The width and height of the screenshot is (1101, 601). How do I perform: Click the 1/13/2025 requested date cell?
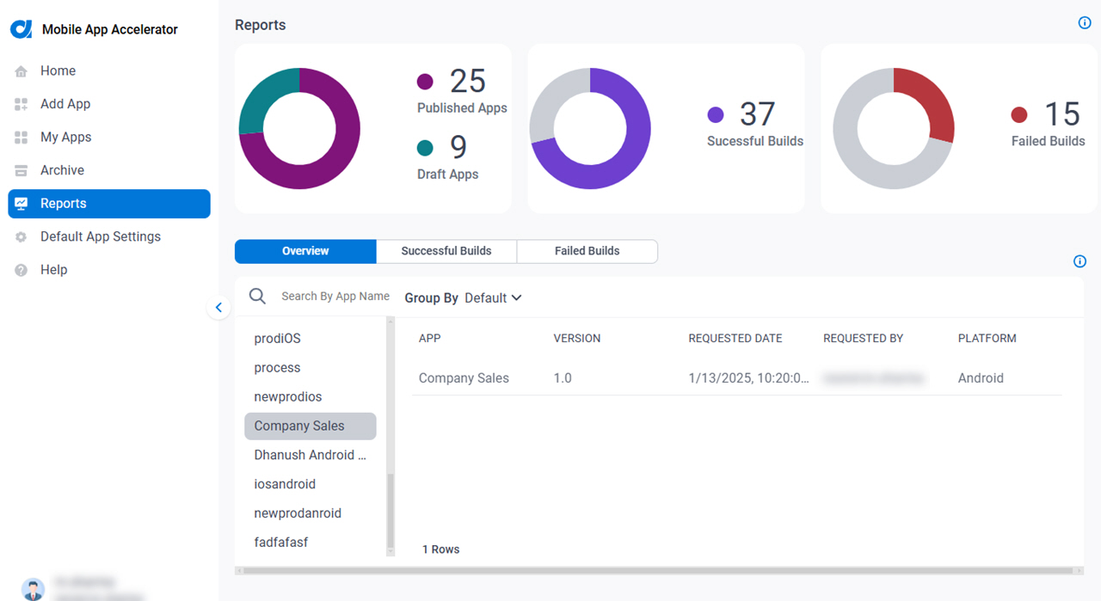pyautogui.click(x=749, y=378)
